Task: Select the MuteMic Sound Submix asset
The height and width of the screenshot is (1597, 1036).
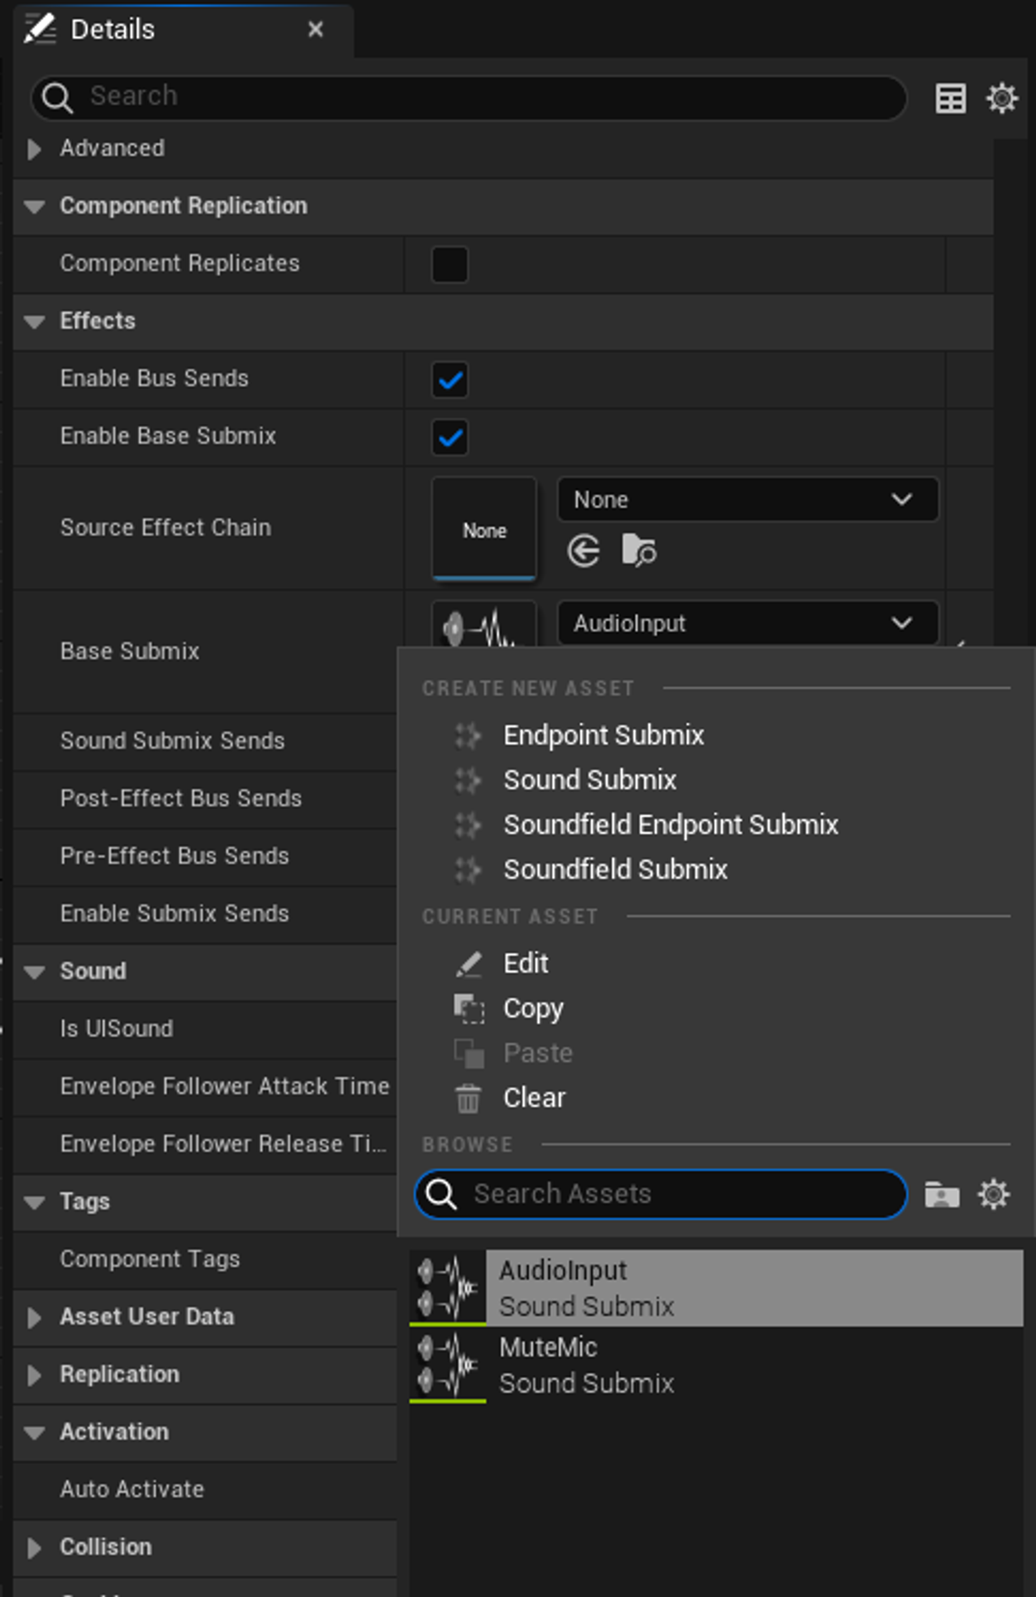Action: (716, 1365)
